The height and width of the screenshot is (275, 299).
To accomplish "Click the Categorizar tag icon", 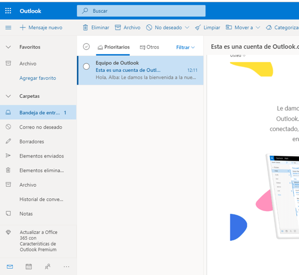I will (x=269, y=28).
